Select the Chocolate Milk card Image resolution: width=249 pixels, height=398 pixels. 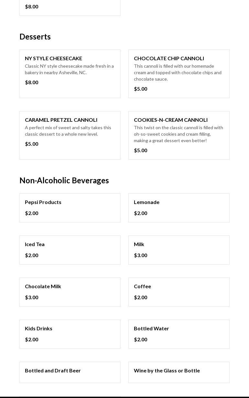(x=70, y=292)
